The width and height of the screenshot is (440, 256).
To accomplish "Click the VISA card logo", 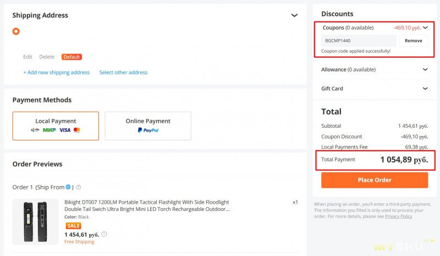I will click(65, 130).
